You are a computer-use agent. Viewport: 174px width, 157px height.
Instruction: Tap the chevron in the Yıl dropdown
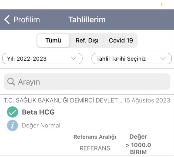point(74,58)
